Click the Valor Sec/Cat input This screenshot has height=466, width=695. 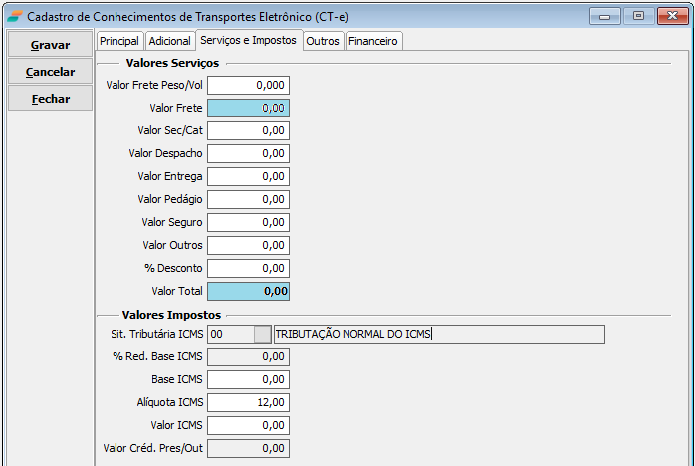coord(248,130)
